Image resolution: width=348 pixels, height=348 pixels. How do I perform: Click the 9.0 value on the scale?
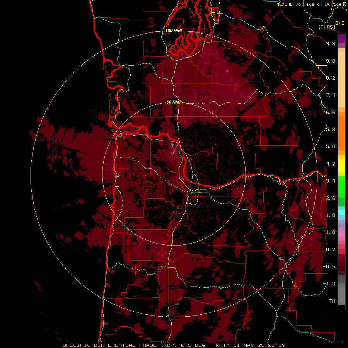[331, 61]
